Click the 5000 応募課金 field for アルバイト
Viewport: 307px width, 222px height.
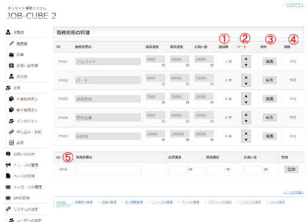click(155, 59)
